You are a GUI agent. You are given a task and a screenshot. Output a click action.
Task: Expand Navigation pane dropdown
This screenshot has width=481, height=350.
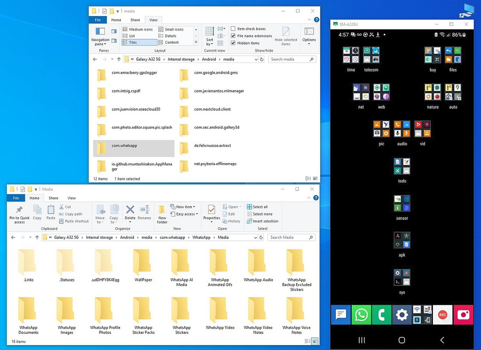pos(100,36)
